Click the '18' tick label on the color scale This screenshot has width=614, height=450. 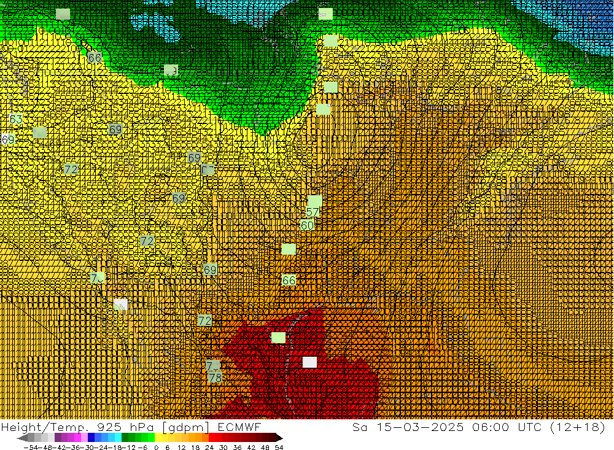coord(195,448)
